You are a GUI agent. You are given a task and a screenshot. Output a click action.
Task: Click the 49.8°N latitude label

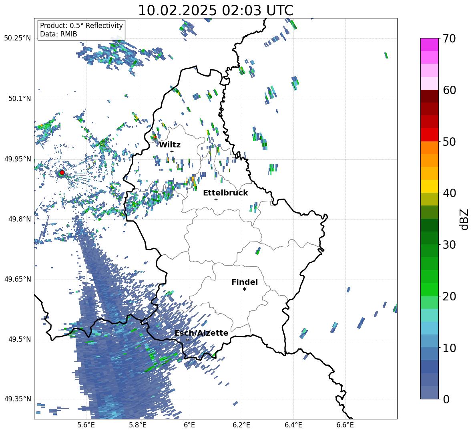(x=19, y=219)
